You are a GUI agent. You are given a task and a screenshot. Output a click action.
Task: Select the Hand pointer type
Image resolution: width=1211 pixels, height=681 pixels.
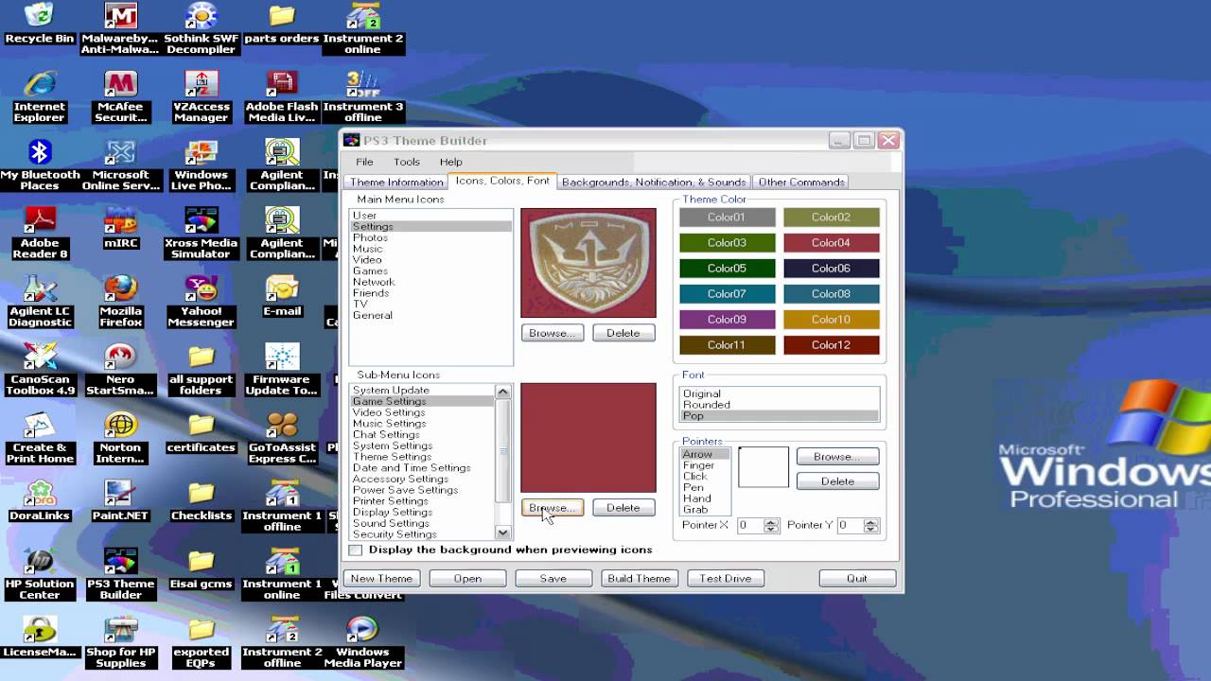[696, 498]
